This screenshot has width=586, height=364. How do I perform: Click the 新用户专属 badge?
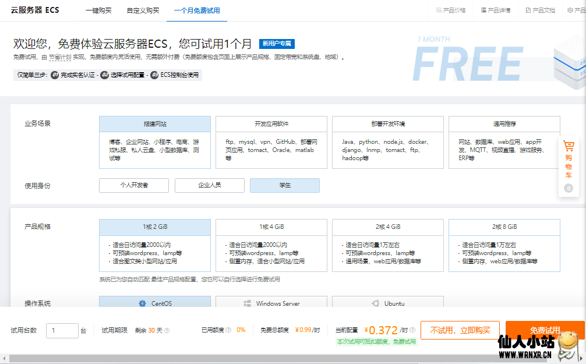[277, 44]
